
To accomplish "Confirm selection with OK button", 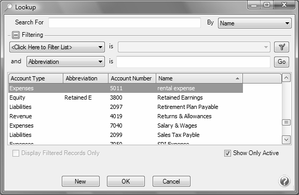I will [126, 182].
